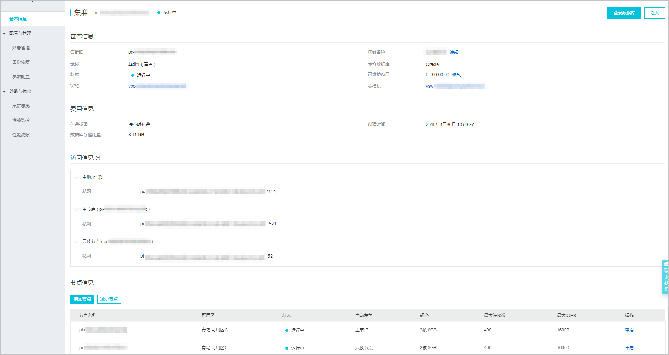The width and height of the screenshot is (669, 355).
Task: Select the creation time 2019年4月30日 13:59:37
Action: [450, 125]
